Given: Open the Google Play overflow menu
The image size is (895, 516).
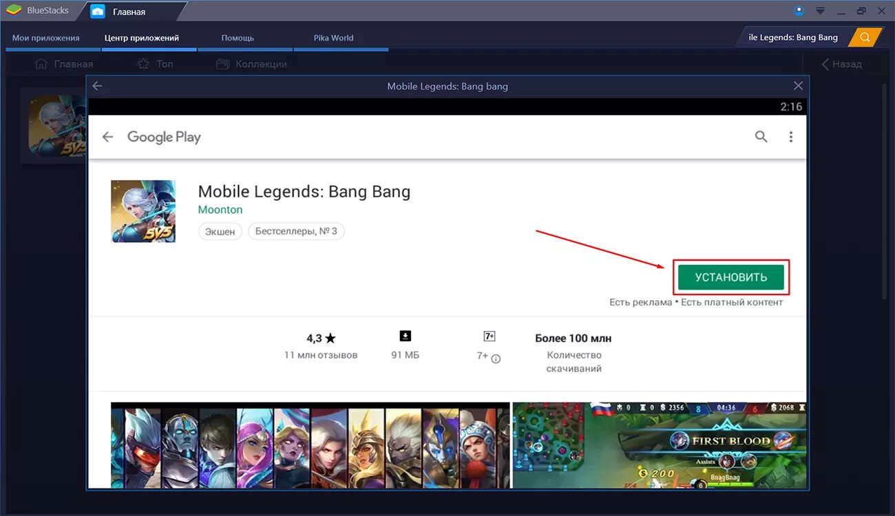Looking at the screenshot, I should coord(790,136).
